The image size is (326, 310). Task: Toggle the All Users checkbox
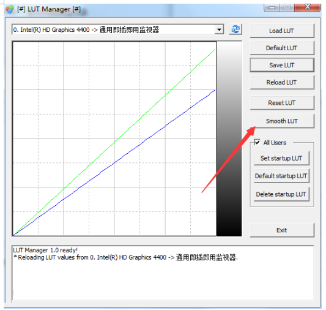click(257, 142)
